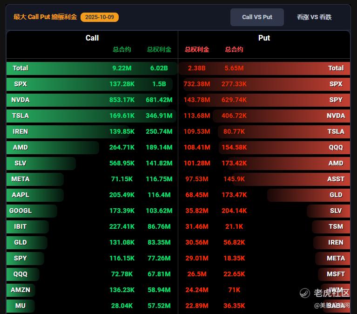Click the IREN ticker in Put list
The width and height of the screenshot is (357, 314).
[336, 242]
